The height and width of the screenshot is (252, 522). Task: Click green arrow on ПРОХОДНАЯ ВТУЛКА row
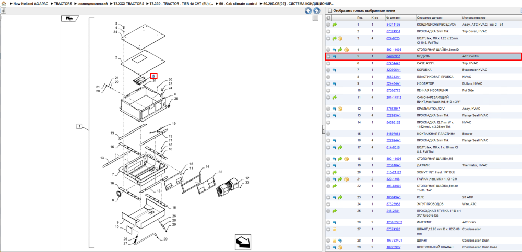335,211
